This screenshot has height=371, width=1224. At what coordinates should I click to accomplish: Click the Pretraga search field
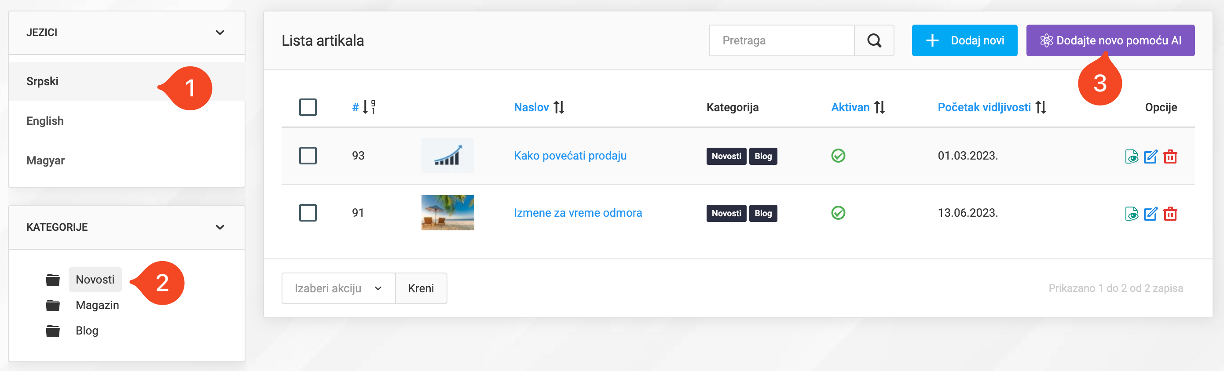[x=782, y=40]
